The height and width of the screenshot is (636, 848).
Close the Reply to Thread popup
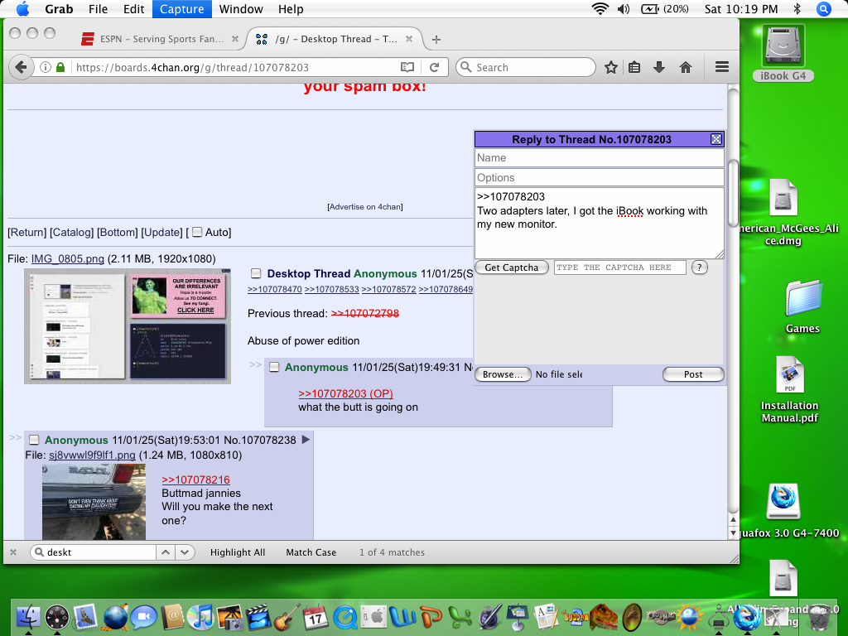click(x=716, y=139)
